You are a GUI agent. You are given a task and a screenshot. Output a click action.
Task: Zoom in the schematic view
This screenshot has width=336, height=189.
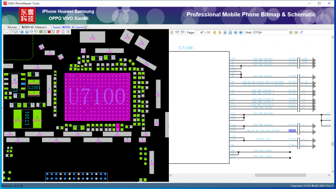[241, 32]
